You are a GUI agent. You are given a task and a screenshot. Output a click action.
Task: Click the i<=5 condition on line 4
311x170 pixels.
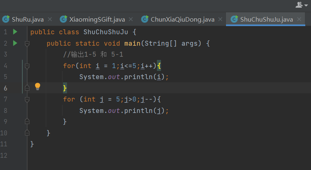[x=128, y=66]
